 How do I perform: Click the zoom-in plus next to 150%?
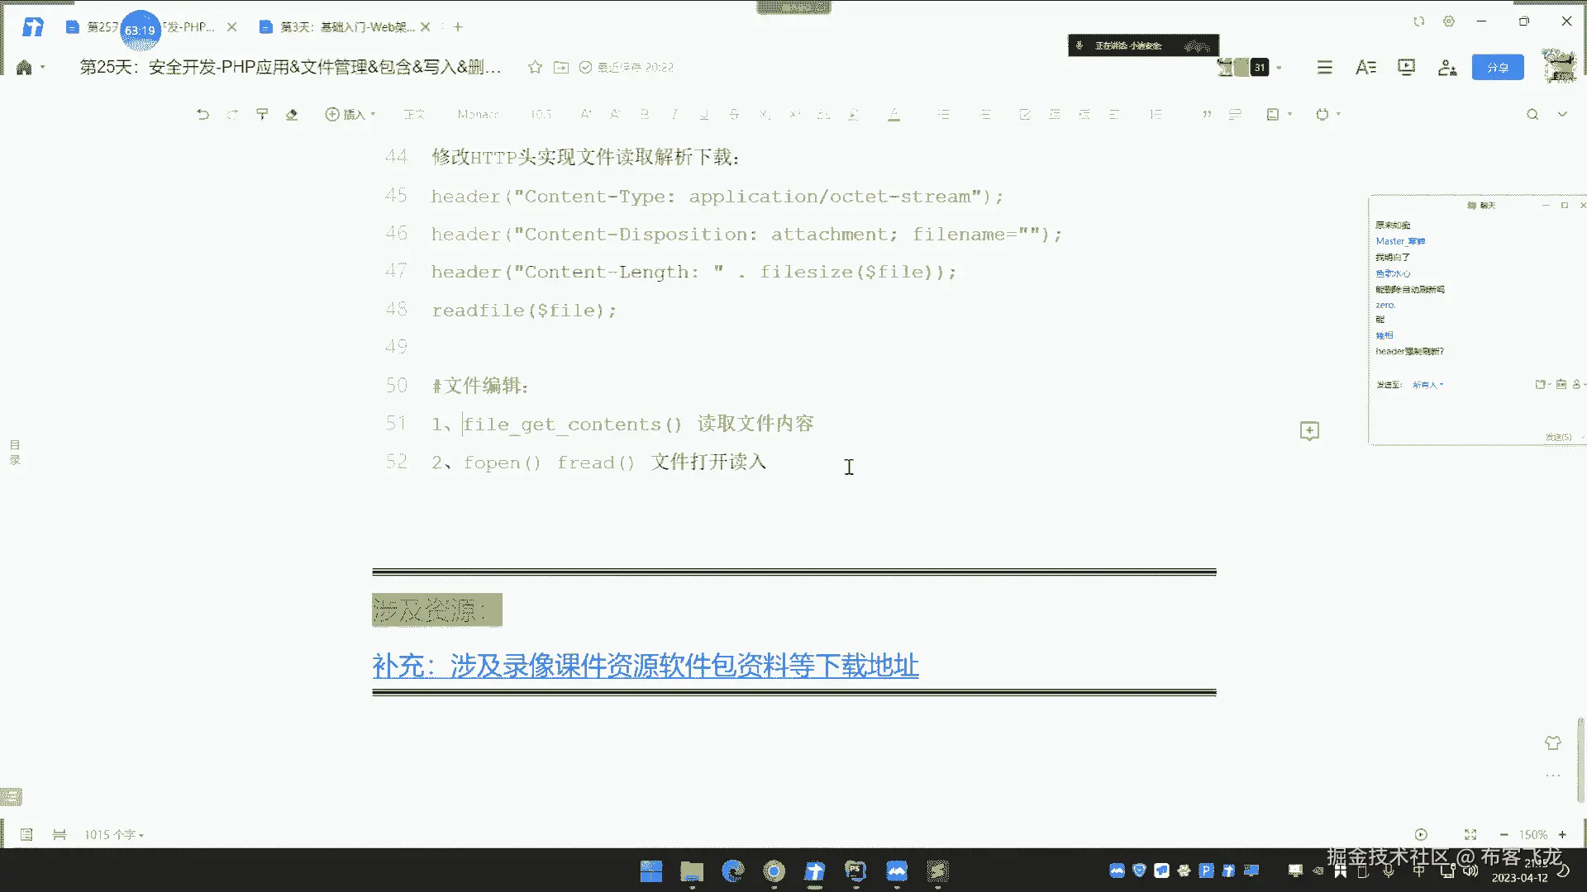tap(1562, 835)
